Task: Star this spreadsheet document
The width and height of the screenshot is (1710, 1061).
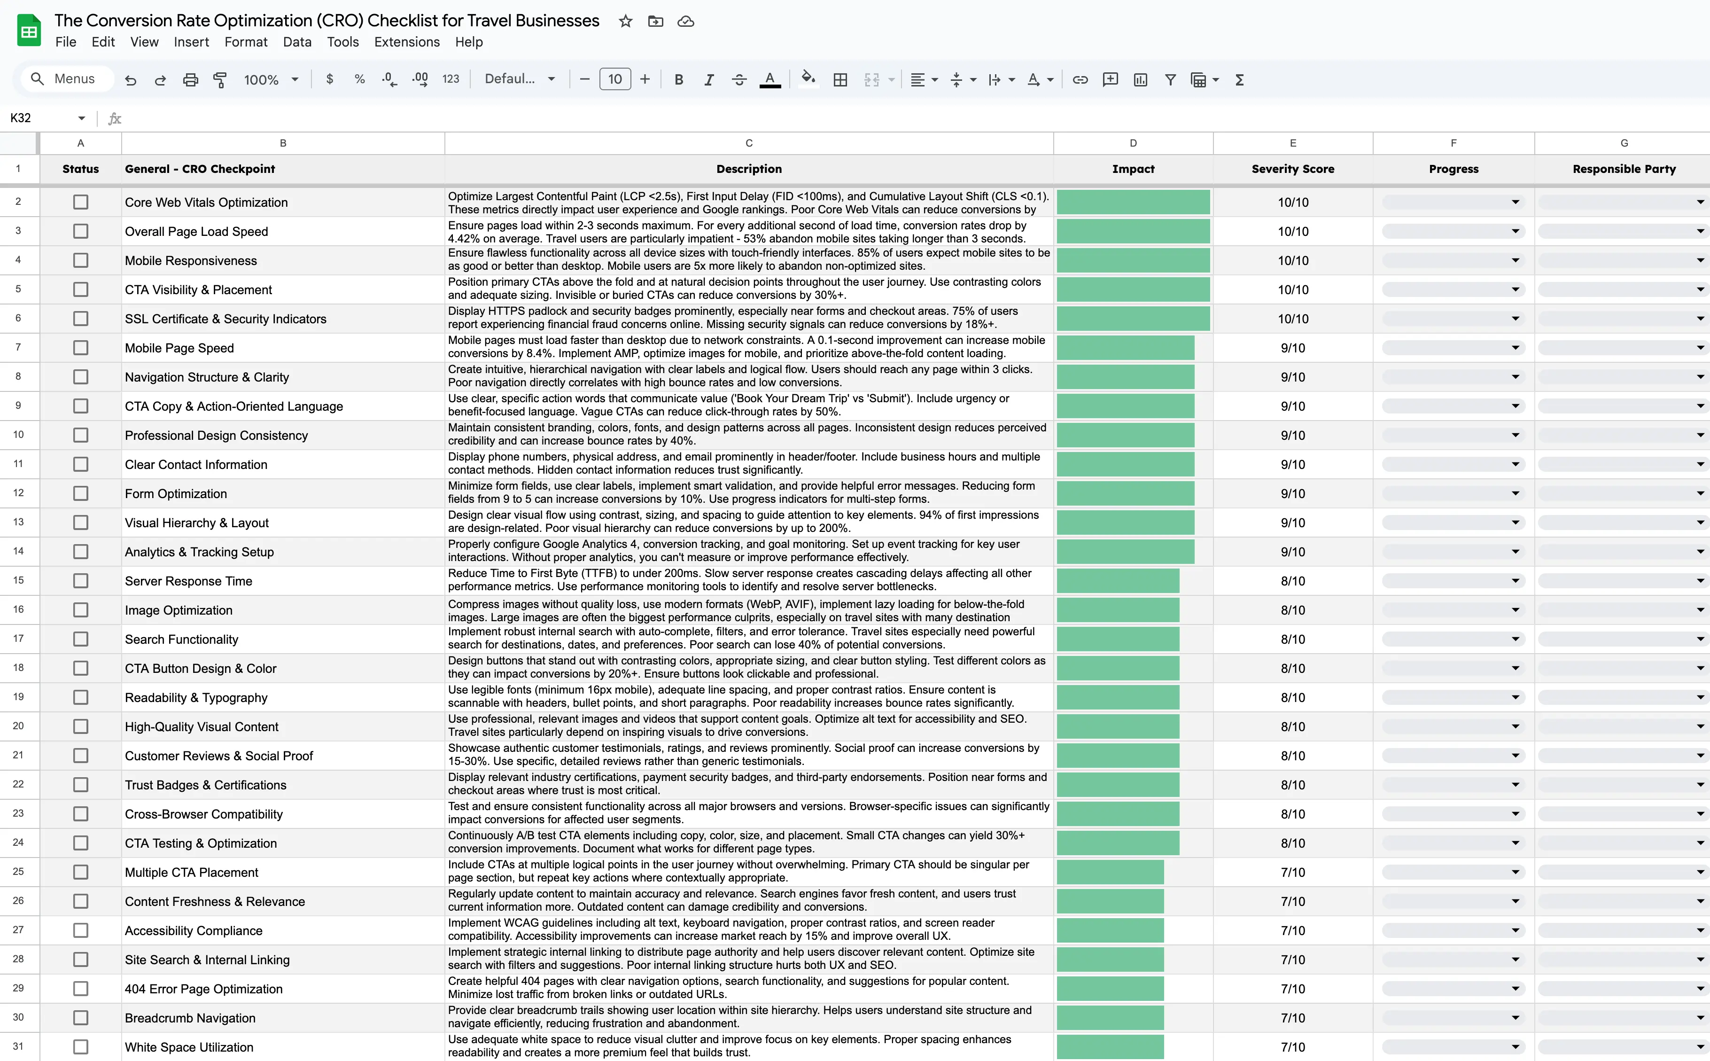Action: 625,21
